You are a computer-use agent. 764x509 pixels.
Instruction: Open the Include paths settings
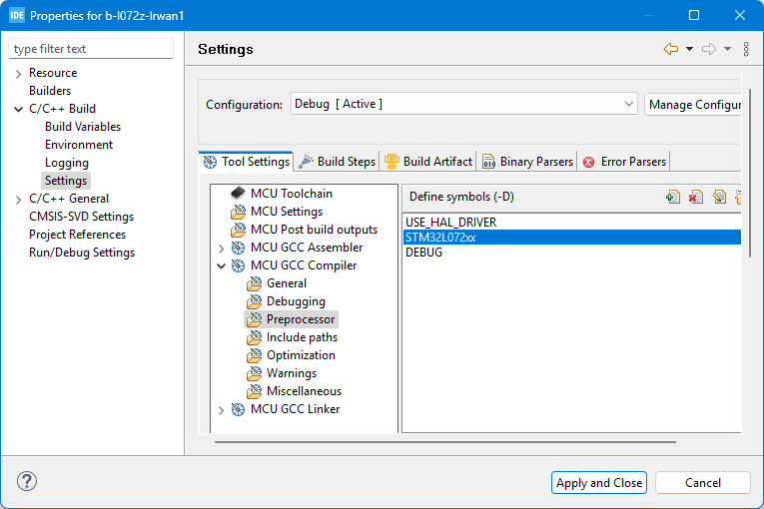pyautogui.click(x=302, y=337)
